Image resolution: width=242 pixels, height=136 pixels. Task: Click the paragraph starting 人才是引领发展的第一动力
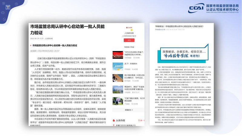[x=68, y=74]
